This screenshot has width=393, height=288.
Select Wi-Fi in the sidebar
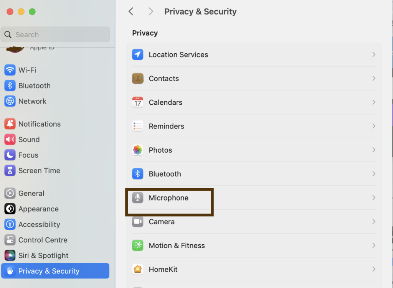tap(27, 70)
